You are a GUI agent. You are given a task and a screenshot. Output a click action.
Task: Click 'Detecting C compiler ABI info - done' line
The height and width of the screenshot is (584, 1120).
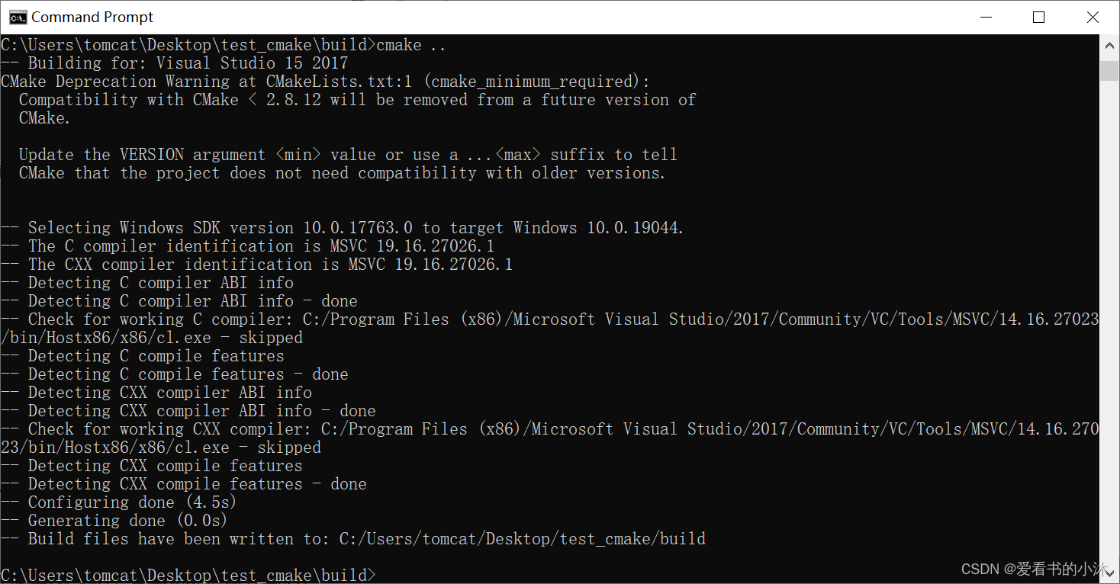coord(179,301)
